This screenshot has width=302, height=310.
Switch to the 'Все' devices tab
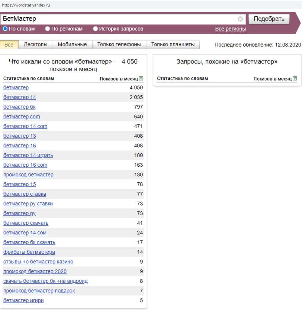(x=9, y=45)
